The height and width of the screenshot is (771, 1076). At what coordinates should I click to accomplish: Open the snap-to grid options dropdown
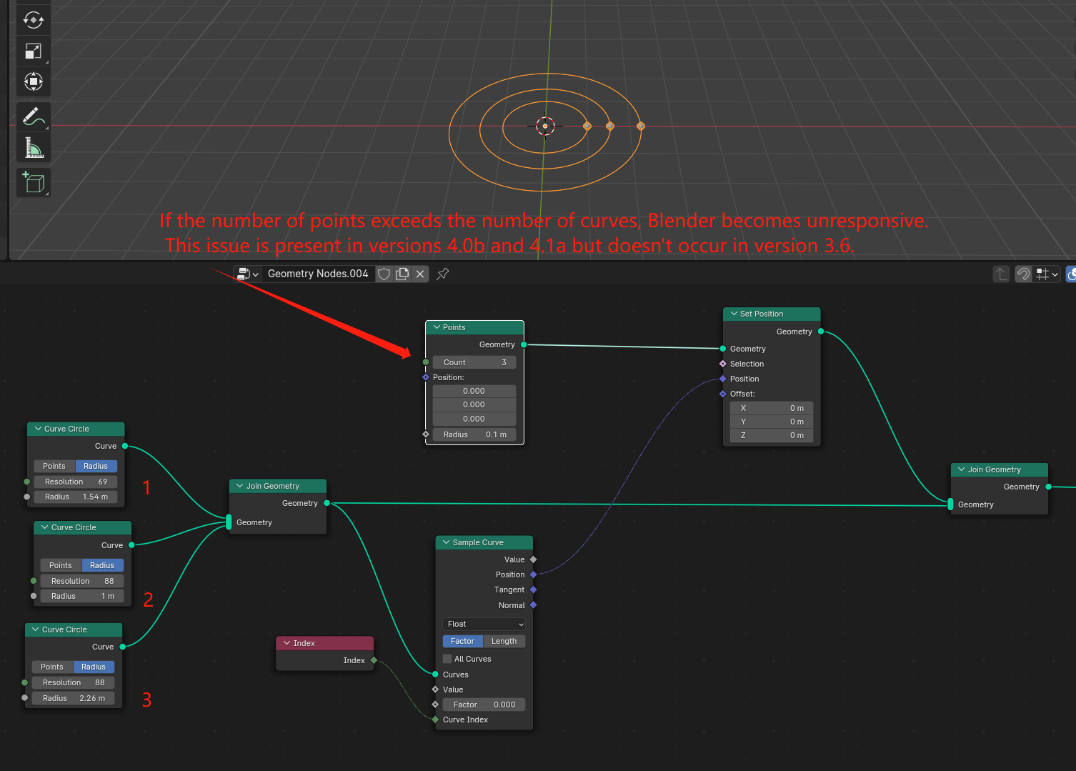tap(1047, 274)
